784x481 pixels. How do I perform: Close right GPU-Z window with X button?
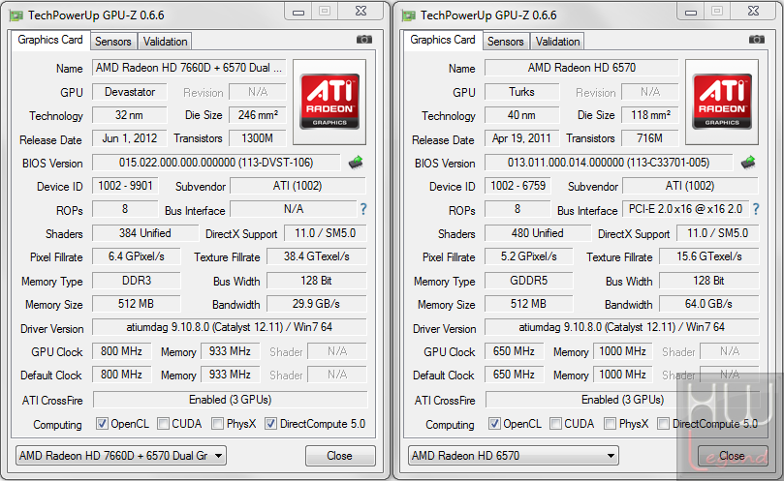753,12
